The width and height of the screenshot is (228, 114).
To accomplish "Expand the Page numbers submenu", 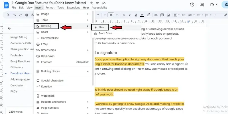I will [63, 108].
